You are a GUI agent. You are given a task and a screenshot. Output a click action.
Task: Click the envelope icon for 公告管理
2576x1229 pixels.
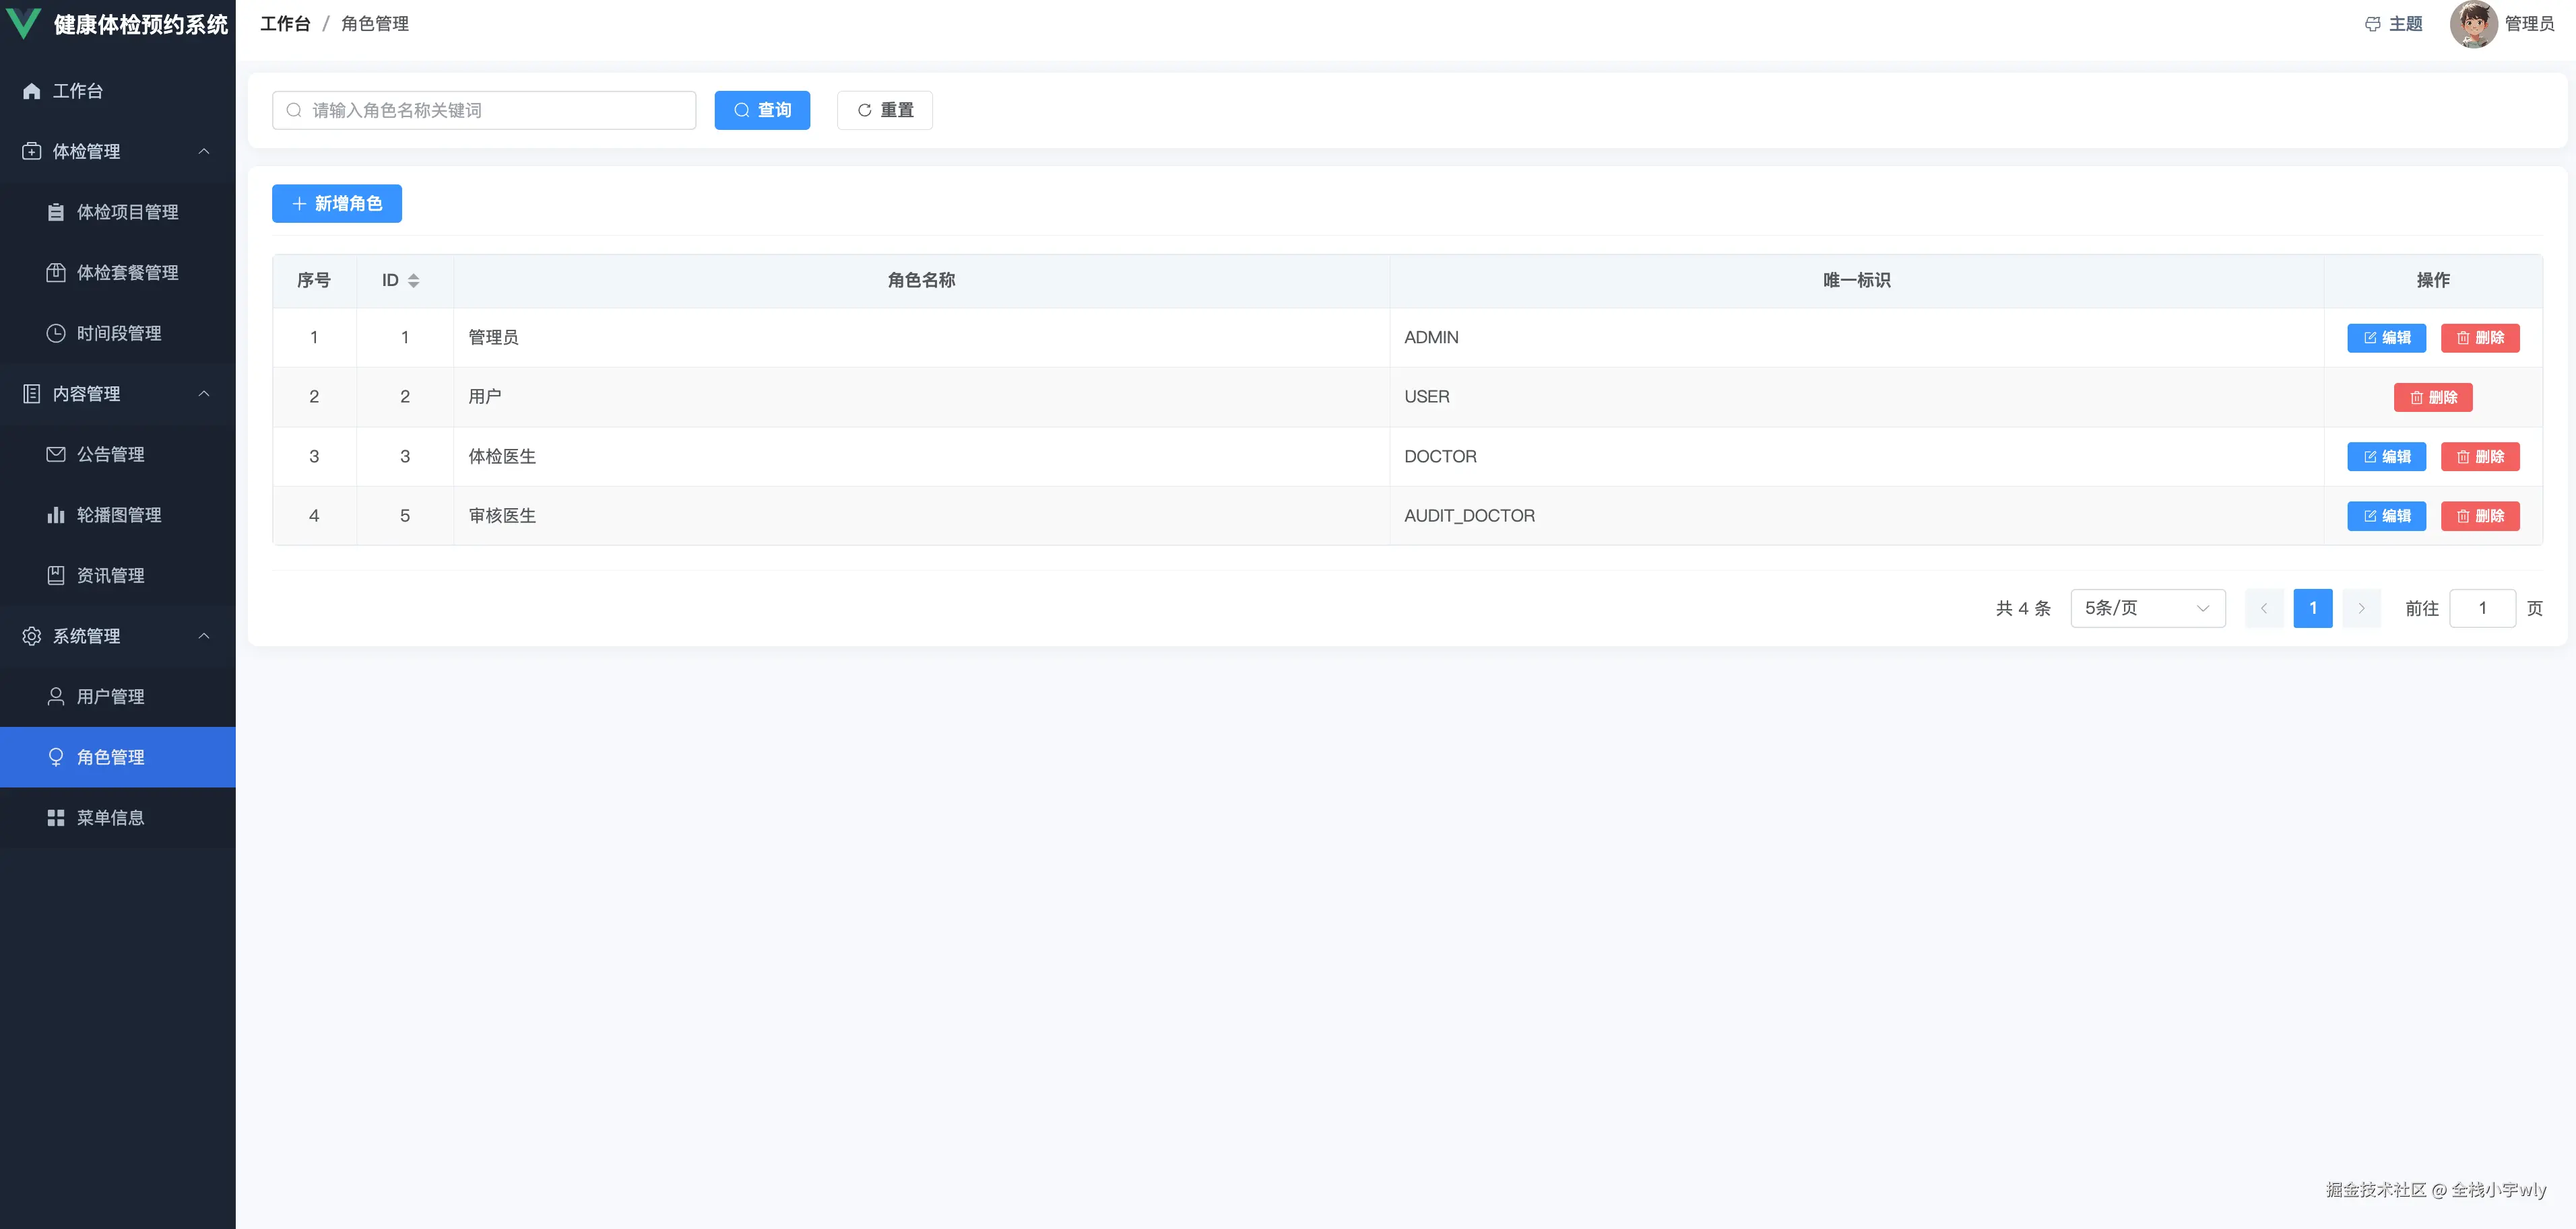[56, 454]
